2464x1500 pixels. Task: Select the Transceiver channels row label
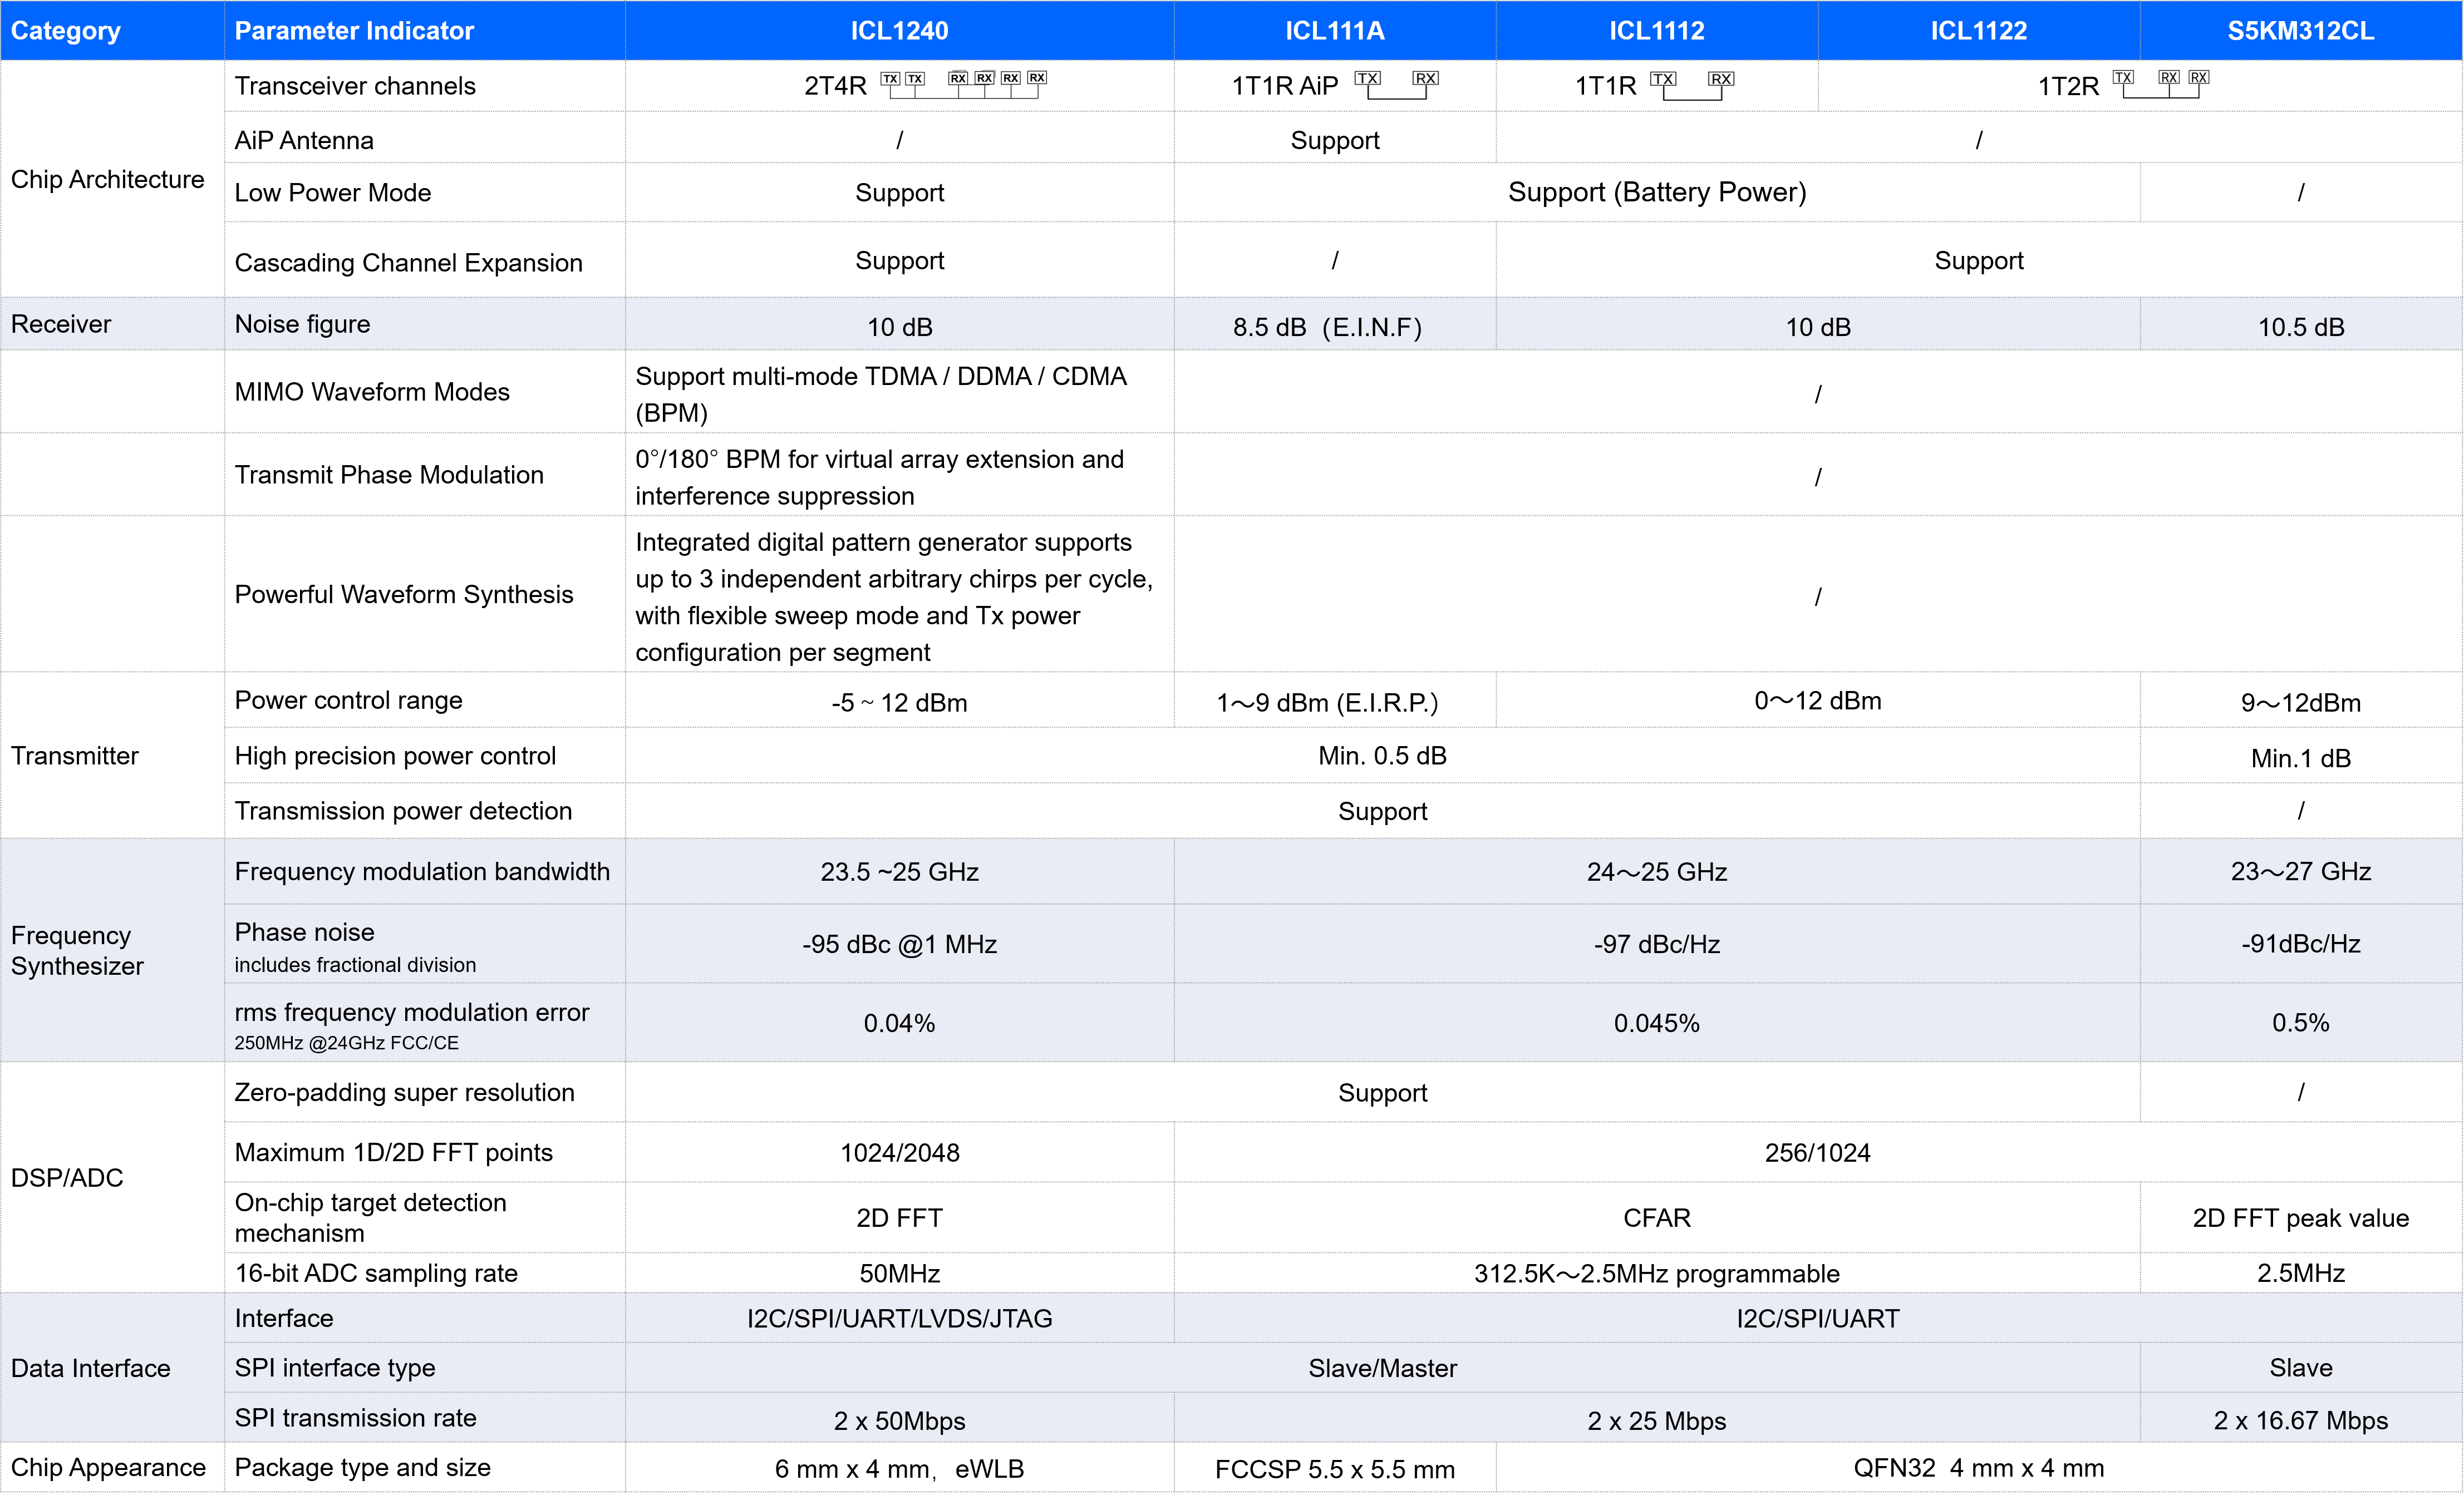pos(355,86)
